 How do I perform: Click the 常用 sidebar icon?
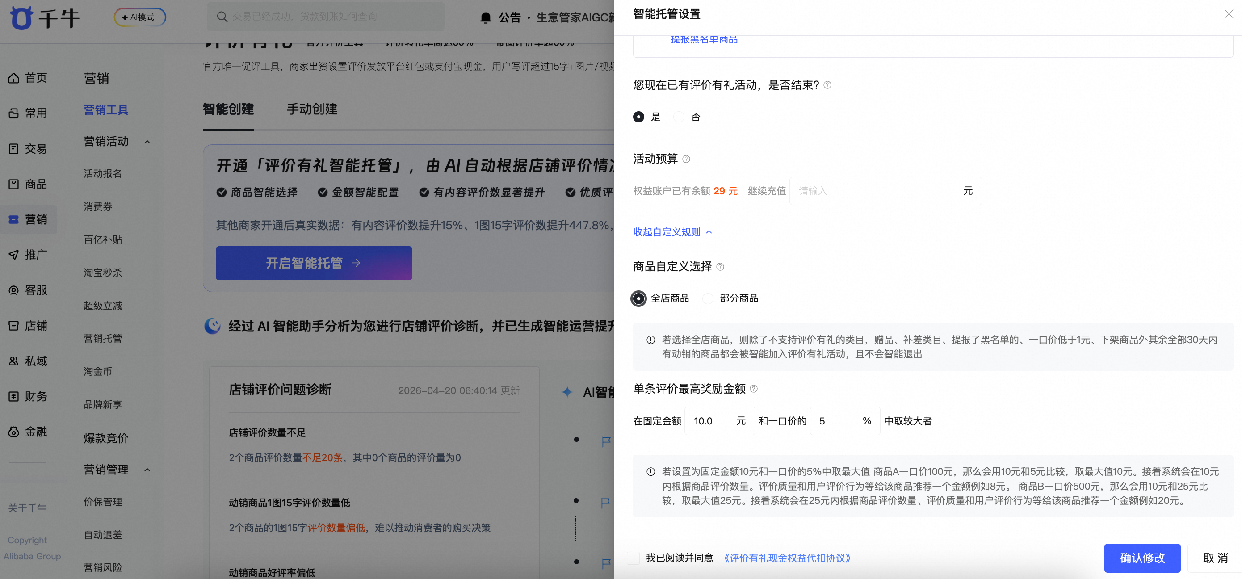coord(13,113)
